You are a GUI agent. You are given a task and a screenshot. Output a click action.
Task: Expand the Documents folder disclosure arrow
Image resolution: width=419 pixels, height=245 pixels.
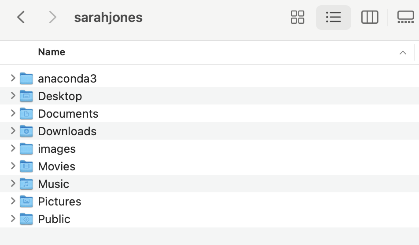click(13, 113)
